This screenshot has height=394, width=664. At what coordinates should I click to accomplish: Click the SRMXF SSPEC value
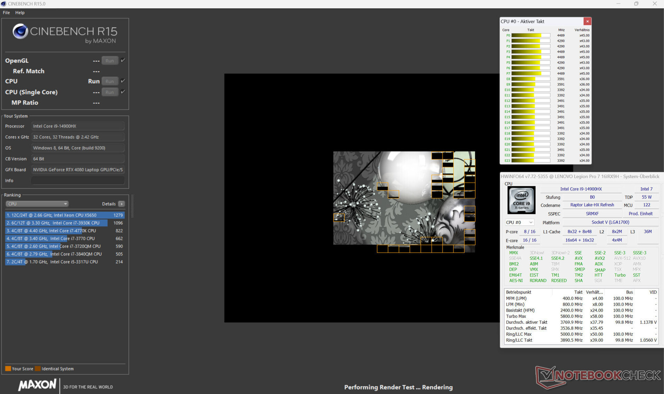(592, 214)
